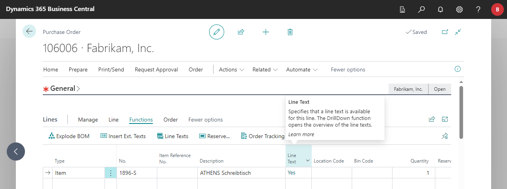Open page in new window icon
Image resolution: width=507 pixels, height=189 pixels.
coord(445,32)
